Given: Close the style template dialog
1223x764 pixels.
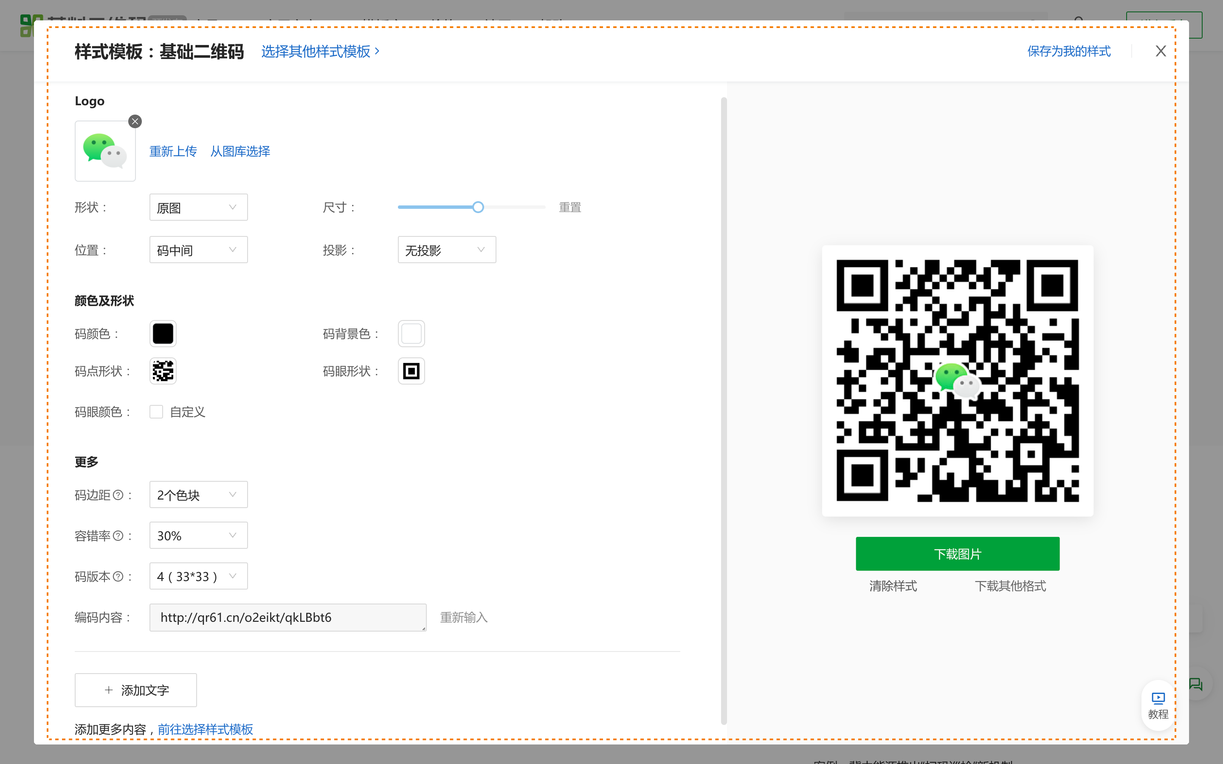Looking at the screenshot, I should 1161,51.
